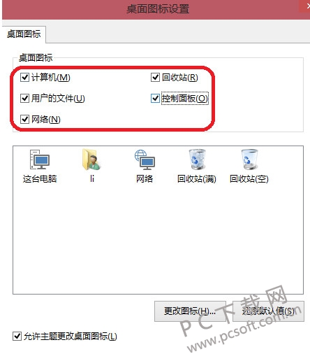Select the 回收站(满) full recycle bin icon

197,160
